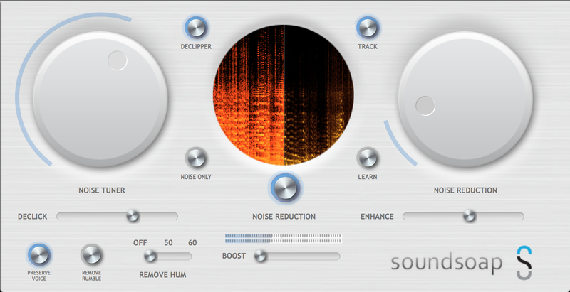
Task: Toggle the central Noise Reduction power button
Action: pos(285,189)
